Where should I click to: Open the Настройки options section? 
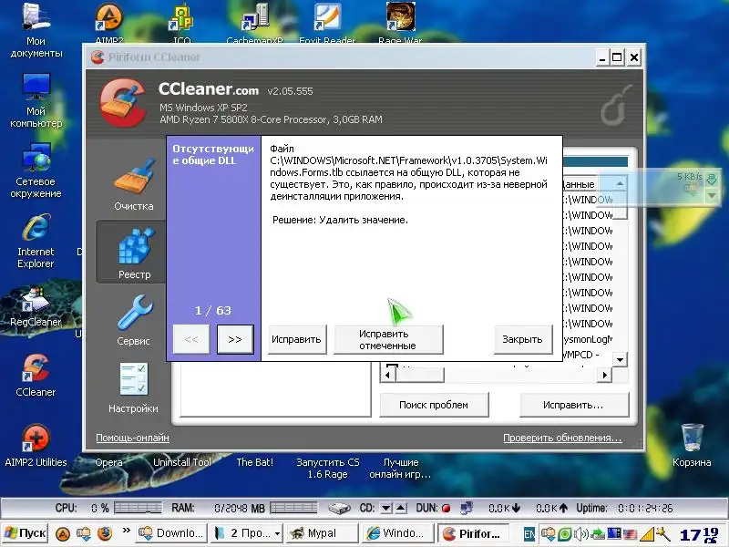[133, 387]
